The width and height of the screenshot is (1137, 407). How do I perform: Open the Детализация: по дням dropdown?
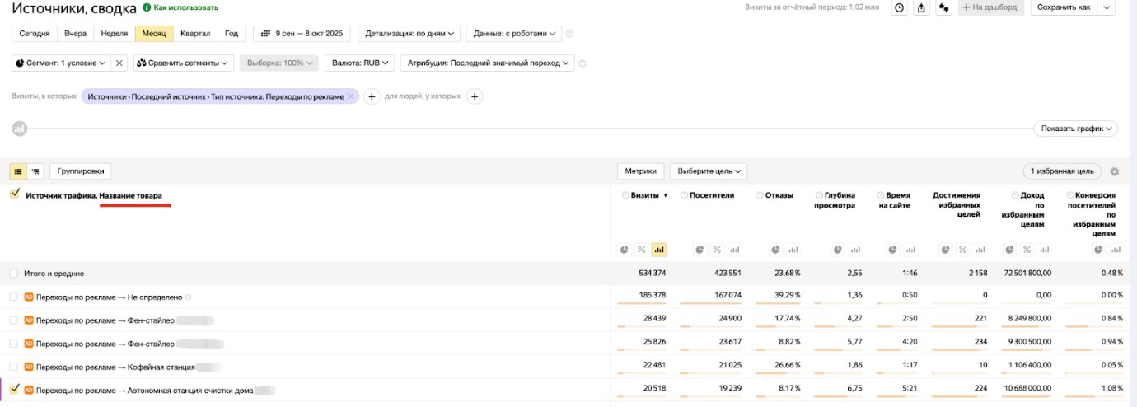(x=409, y=34)
